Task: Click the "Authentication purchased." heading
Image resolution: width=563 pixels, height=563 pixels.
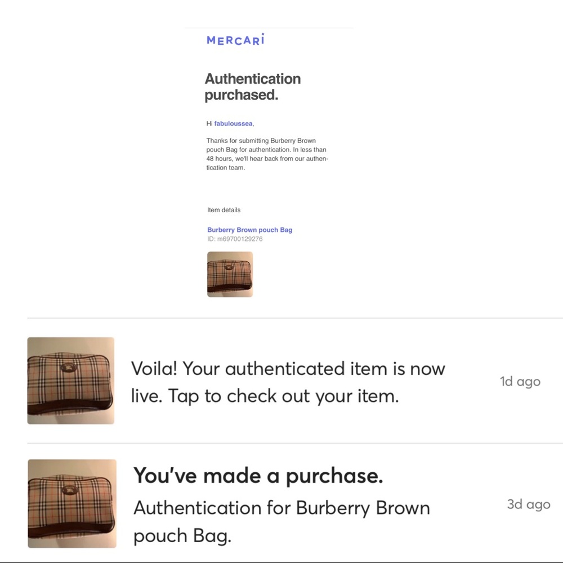Action: click(252, 87)
